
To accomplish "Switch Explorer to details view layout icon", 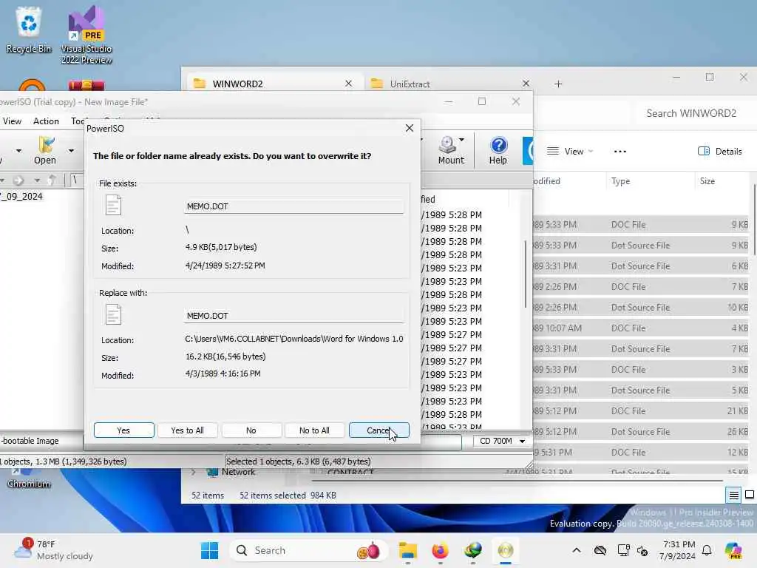I will 733,495.
